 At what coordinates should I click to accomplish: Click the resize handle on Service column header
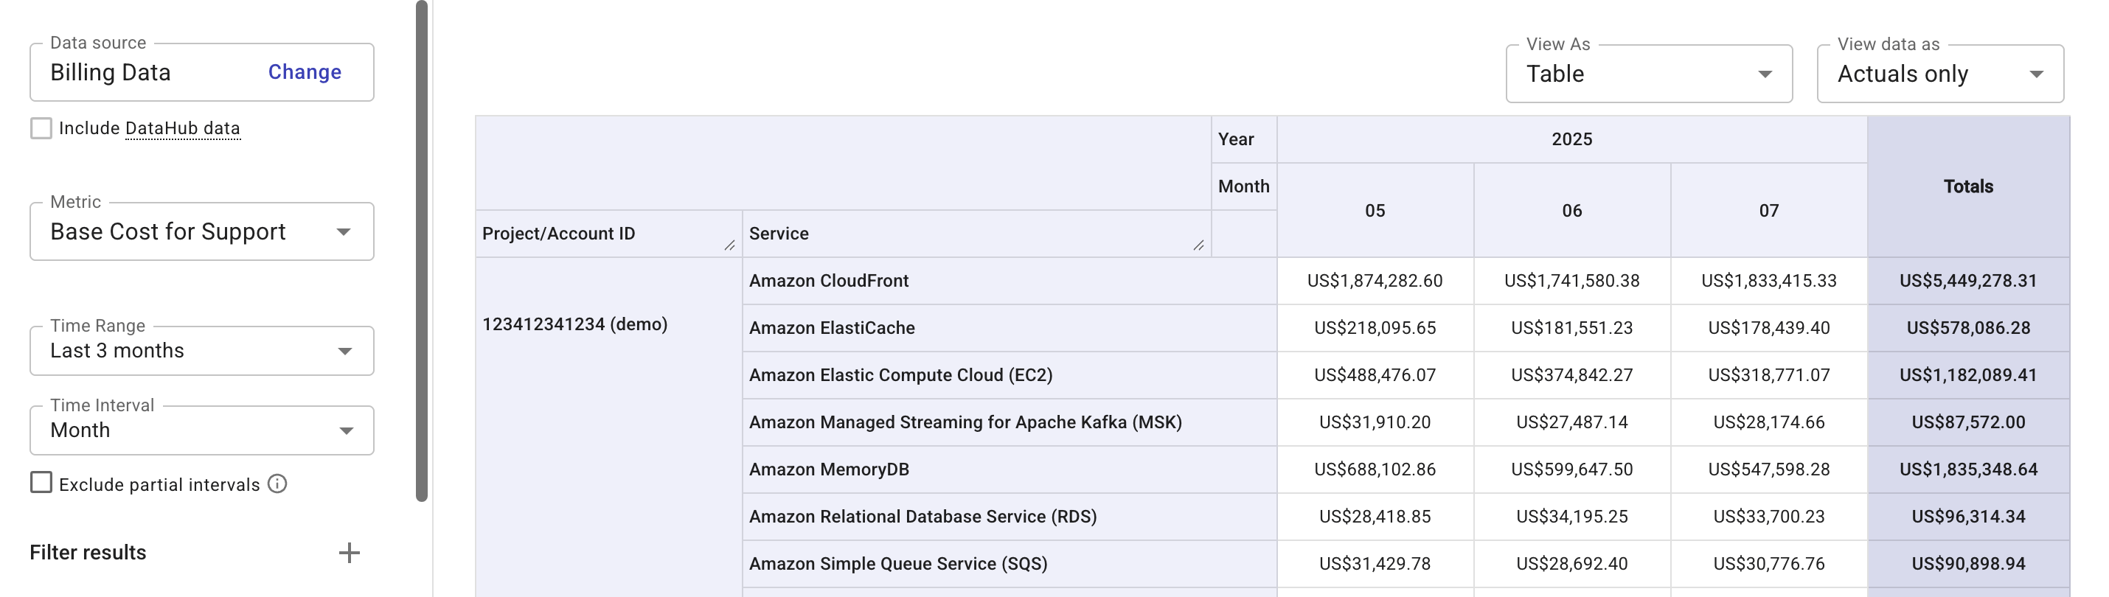coord(1198,244)
